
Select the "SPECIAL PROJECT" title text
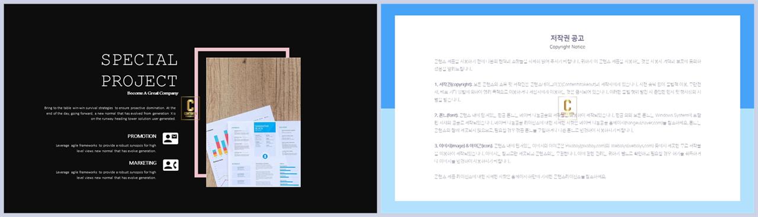140,70
